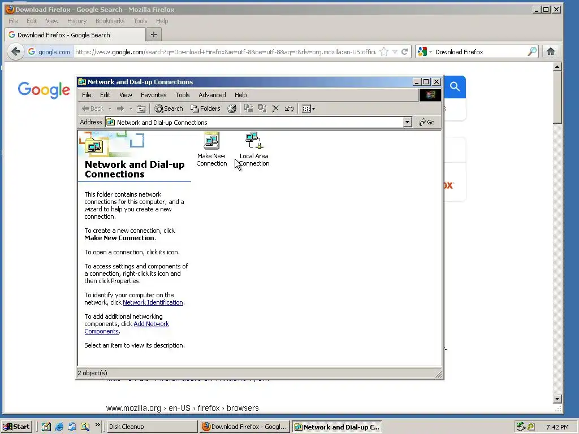Expand the quick launch overflow chevron
Screen dimensions: 579x434
[x=98, y=425]
